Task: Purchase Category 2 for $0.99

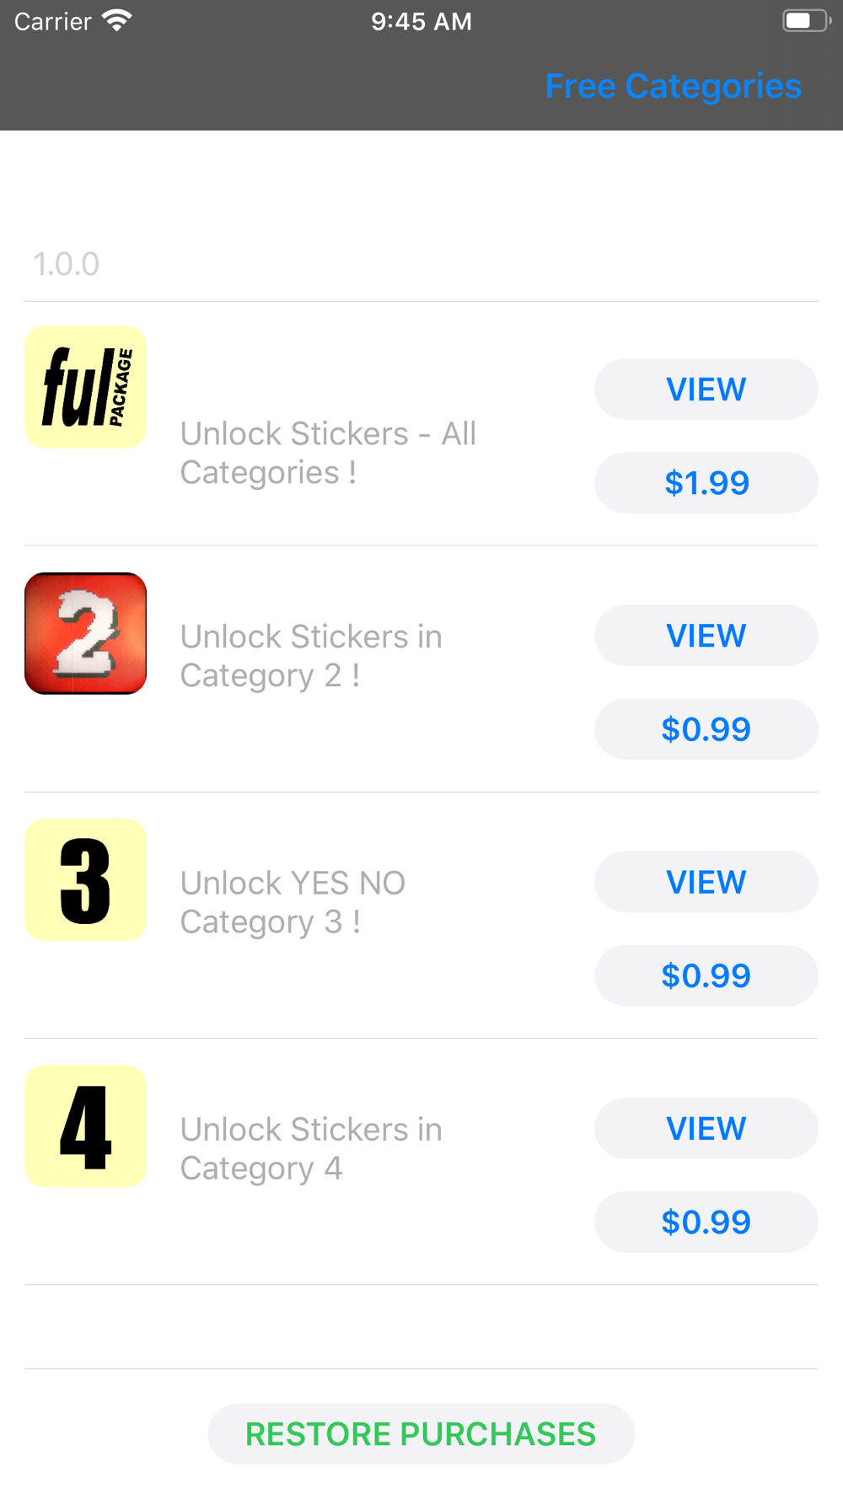Action: click(x=706, y=729)
